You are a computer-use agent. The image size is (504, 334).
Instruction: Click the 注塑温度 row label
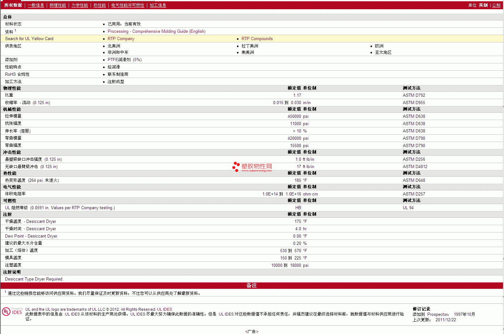point(13,265)
